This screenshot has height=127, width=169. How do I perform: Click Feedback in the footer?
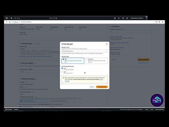(x=16, y=109)
